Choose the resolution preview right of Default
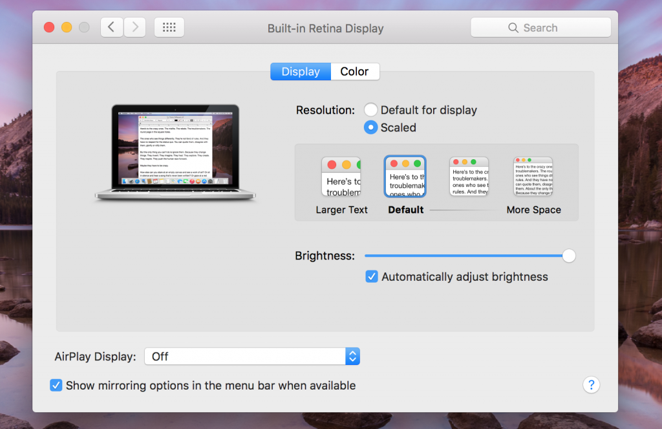Viewport: 662px width, 429px height. 468,176
